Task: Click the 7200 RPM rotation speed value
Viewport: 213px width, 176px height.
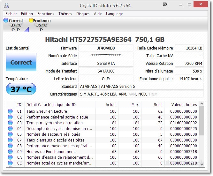Action: (x=189, y=64)
